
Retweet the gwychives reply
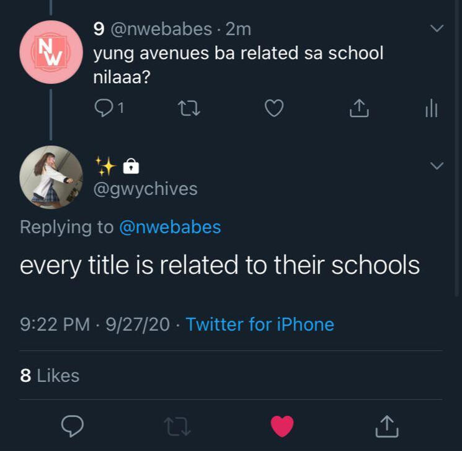[x=177, y=426]
